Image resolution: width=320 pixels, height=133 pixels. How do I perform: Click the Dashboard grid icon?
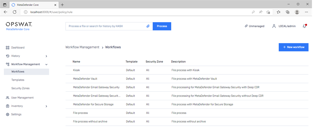click(8, 48)
